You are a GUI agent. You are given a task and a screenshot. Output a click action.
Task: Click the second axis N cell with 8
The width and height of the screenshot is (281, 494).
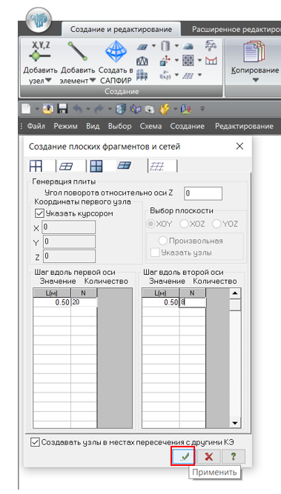click(x=193, y=302)
